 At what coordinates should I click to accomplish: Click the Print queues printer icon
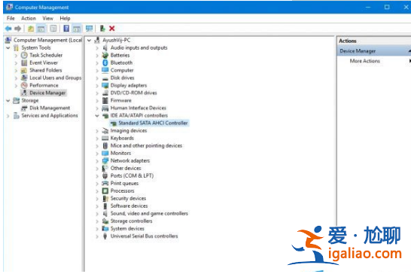point(105,183)
